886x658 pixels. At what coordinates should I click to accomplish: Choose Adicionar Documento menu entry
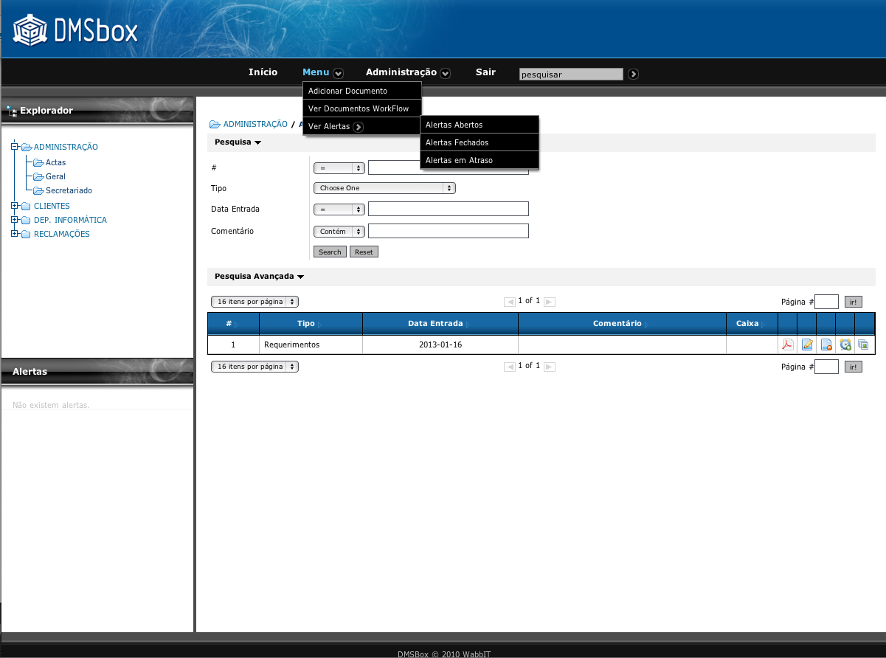tap(347, 91)
